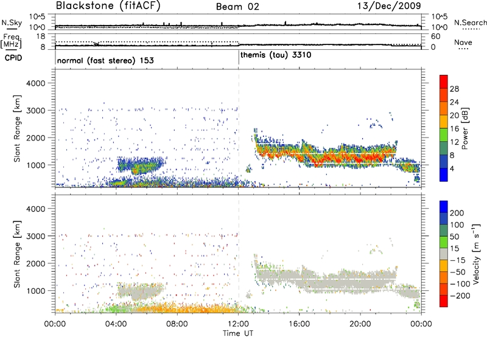Click the '28' value on power scale
This screenshot has width=487, height=337.
[454, 89]
